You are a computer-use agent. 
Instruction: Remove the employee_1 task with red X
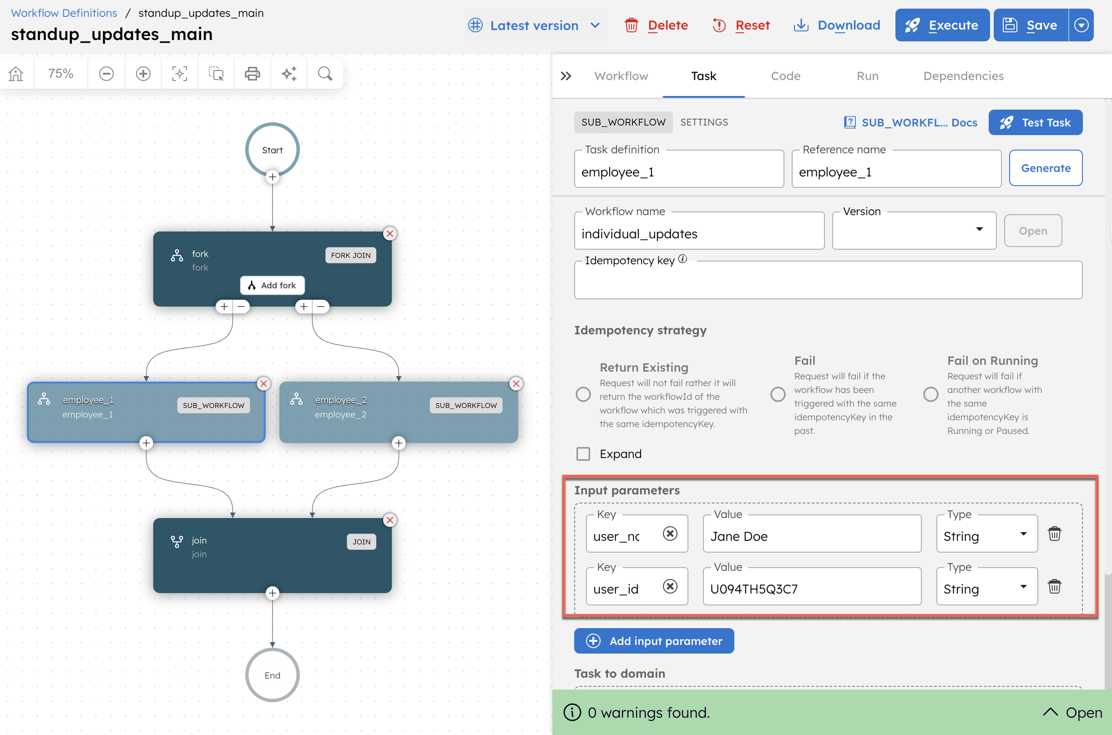click(263, 383)
